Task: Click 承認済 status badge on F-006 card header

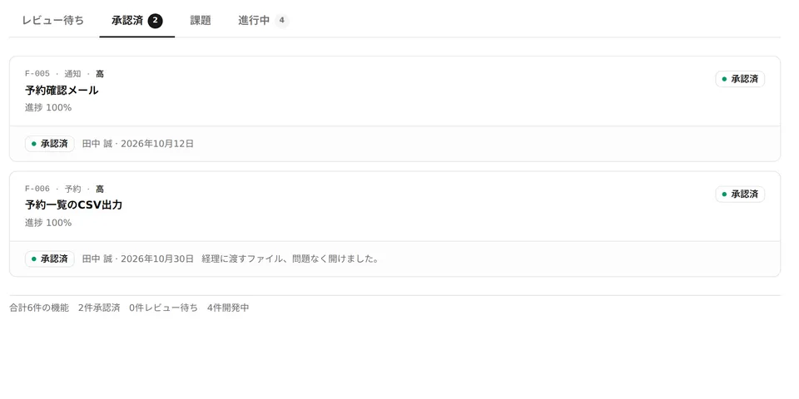Action: click(740, 194)
